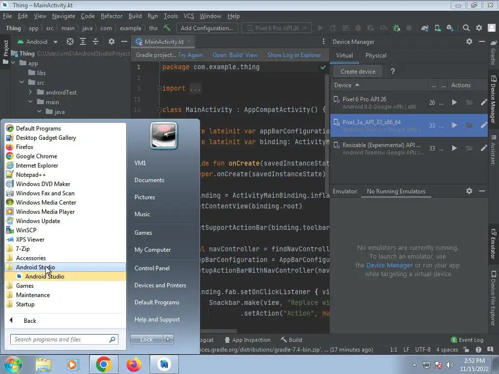
Task: Collapse the src folder in project tree
Action: coord(21,82)
